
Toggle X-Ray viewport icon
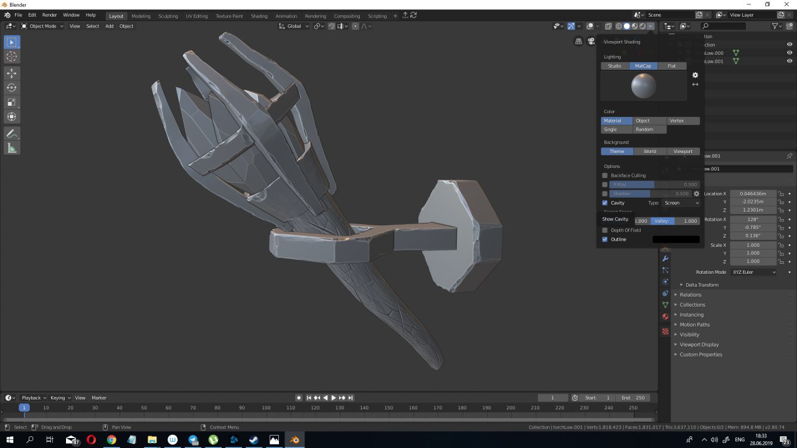click(608, 26)
